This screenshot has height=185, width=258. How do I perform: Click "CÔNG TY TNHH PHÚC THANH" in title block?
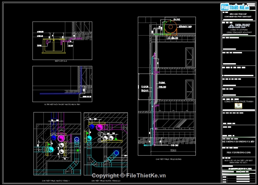click(x=239, y=101)
